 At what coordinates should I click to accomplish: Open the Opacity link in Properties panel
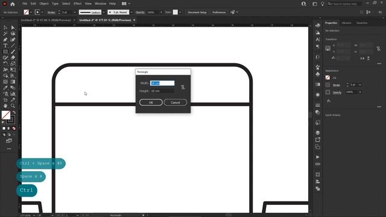[337, 92]
